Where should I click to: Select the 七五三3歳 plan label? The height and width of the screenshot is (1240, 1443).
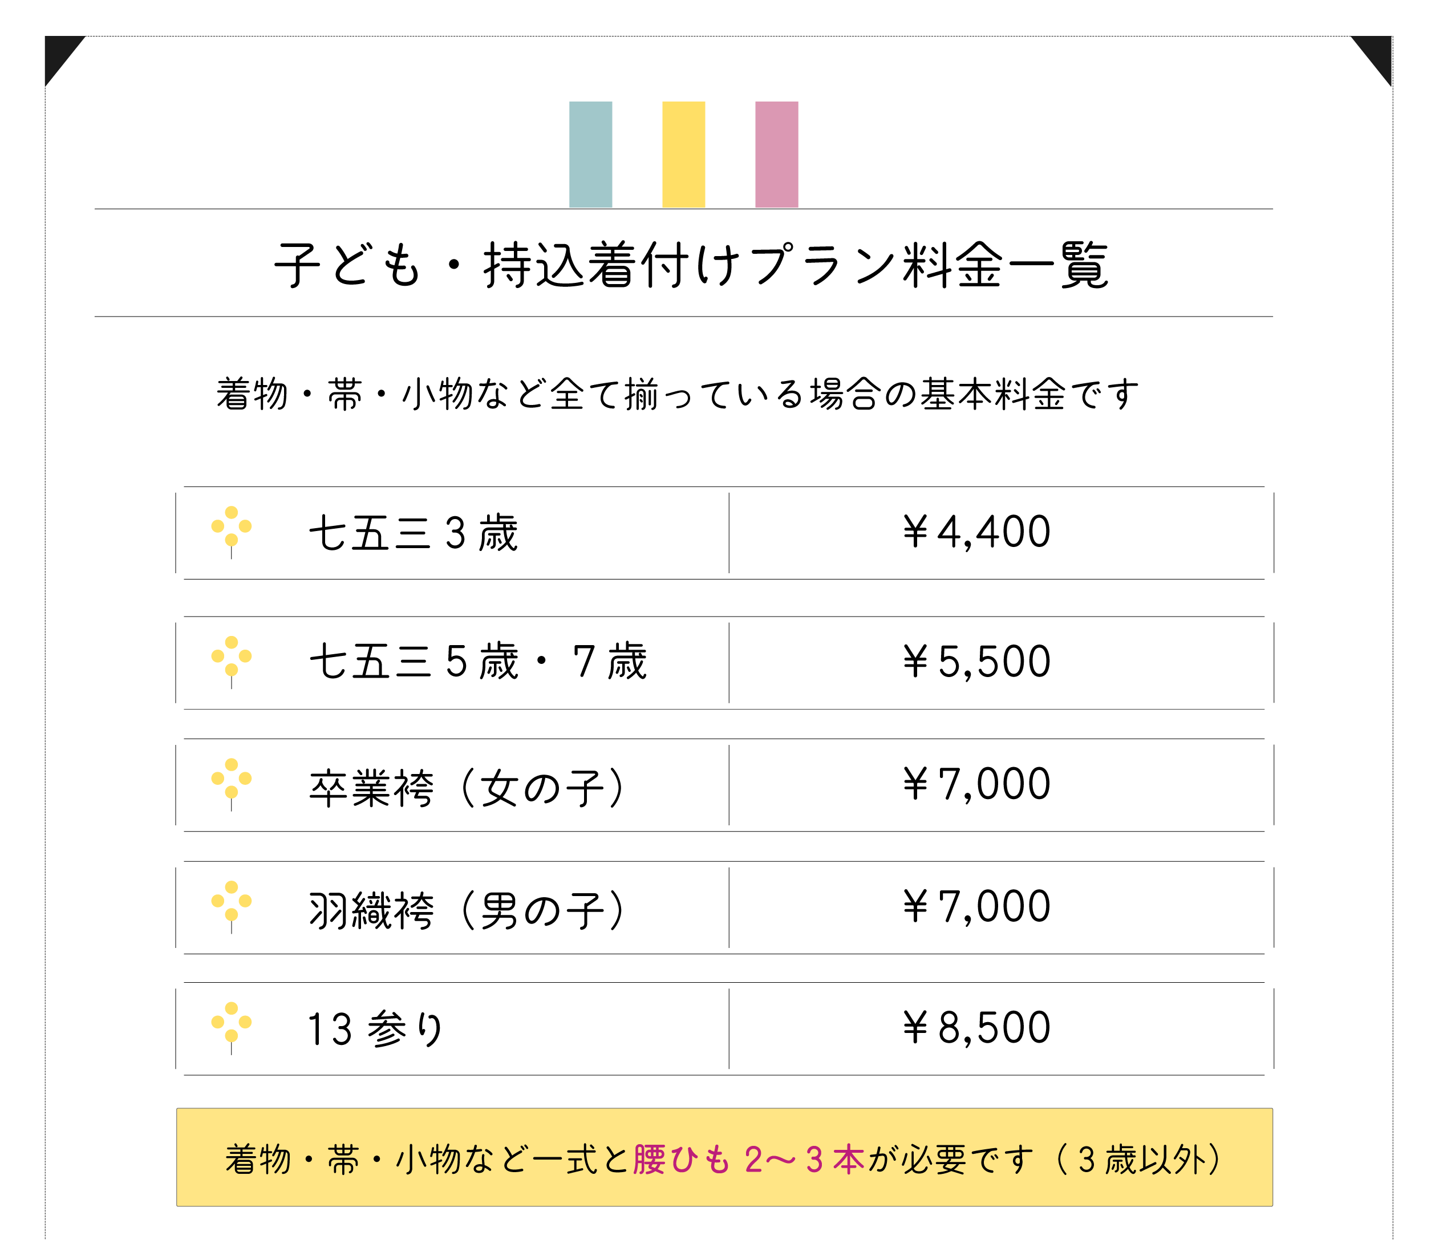point(413,533)
